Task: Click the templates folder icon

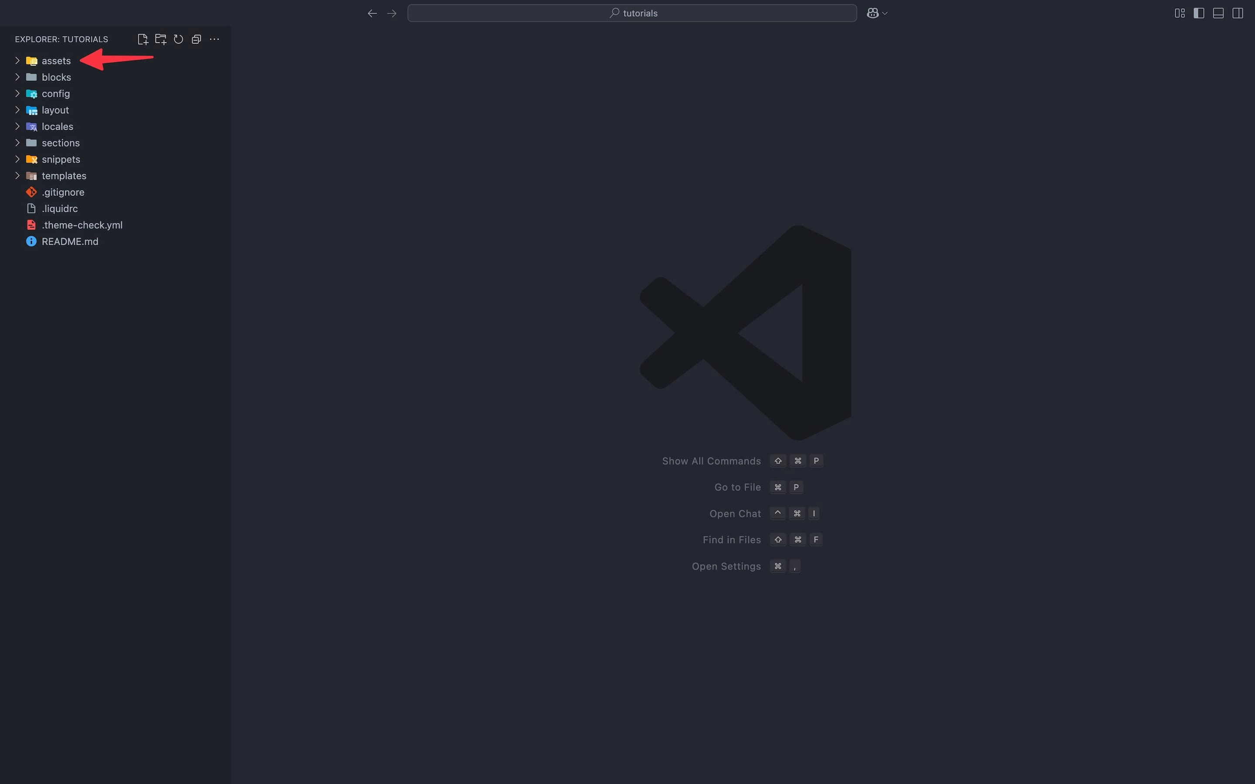Action: (x=32, y=176)
